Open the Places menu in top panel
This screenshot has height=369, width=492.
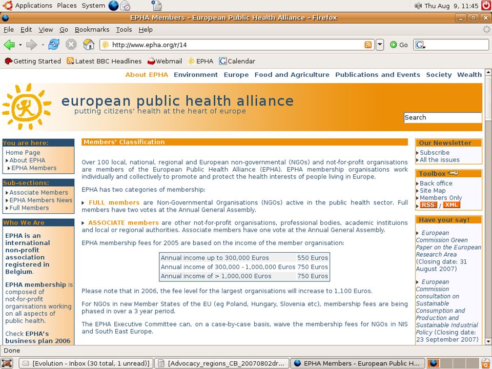coord(67,5)
